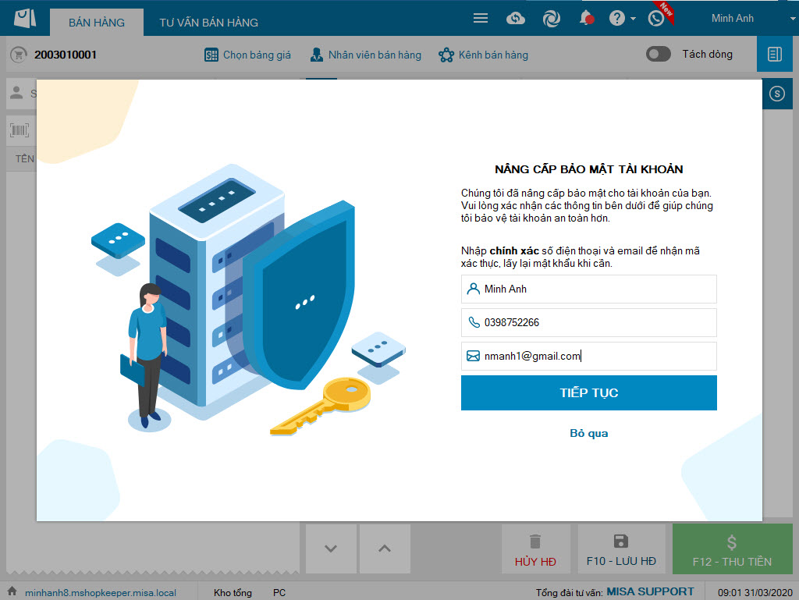Click the Bỏ qua skip link
Image resolution: width=799 pixels, height=600 pixels.
588,434
